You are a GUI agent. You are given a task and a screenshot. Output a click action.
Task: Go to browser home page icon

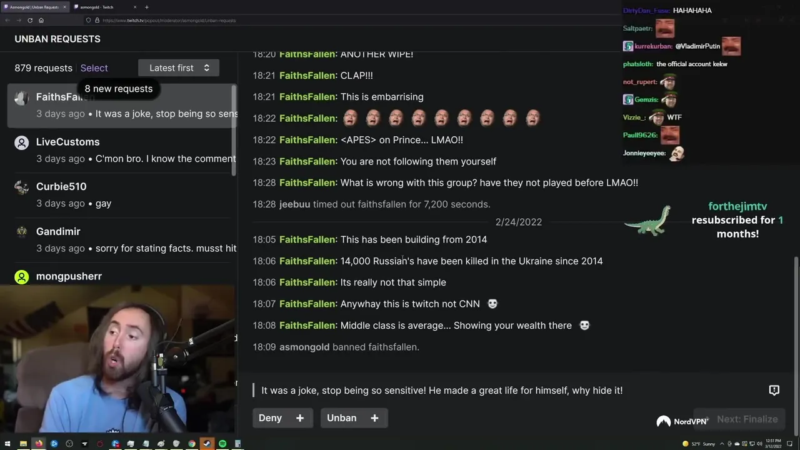pos(41,20)
